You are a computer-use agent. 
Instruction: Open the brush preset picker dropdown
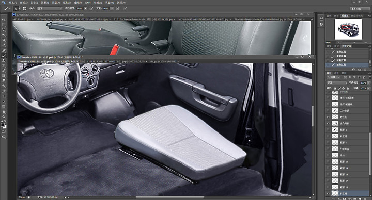(20, 9)
